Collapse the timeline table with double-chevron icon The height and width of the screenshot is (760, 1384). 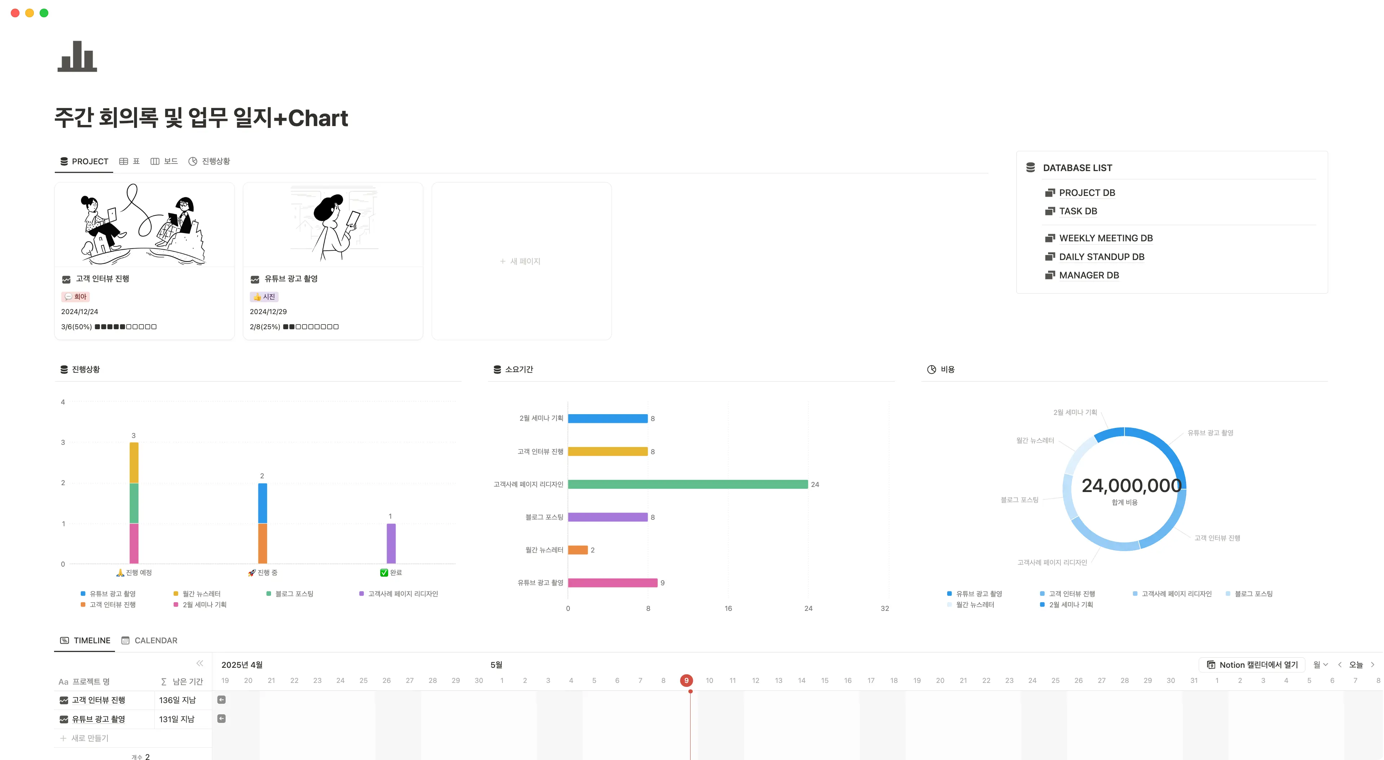[200, 663]
